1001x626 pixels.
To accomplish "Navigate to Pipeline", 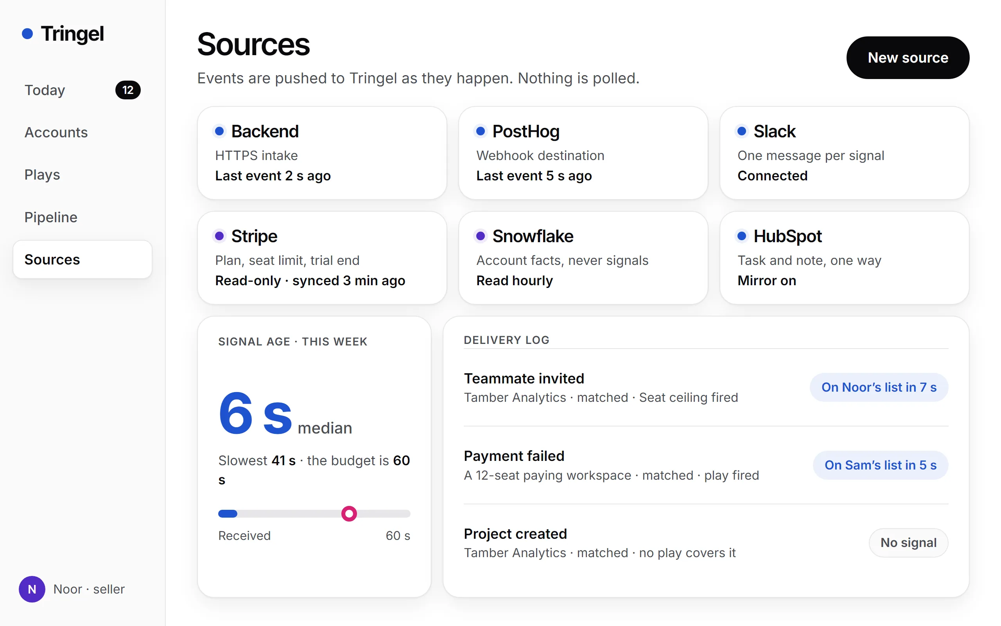I will coord(83,218).
